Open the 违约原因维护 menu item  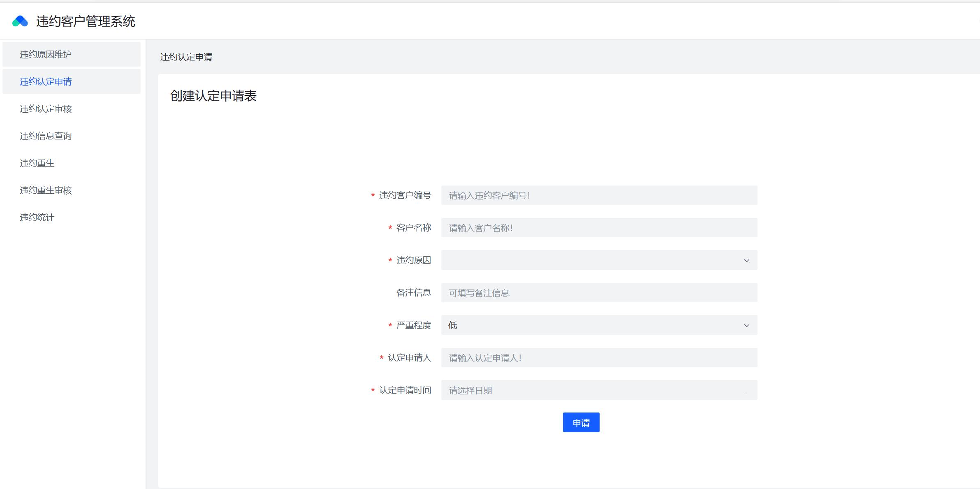tap(46, 54)
